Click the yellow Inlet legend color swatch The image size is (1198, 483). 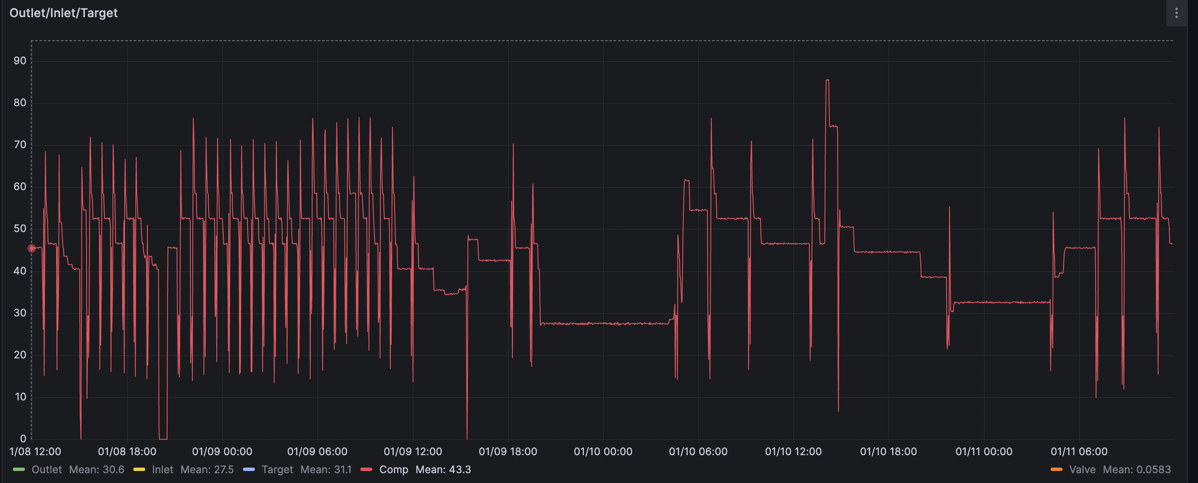coord(139,470)
